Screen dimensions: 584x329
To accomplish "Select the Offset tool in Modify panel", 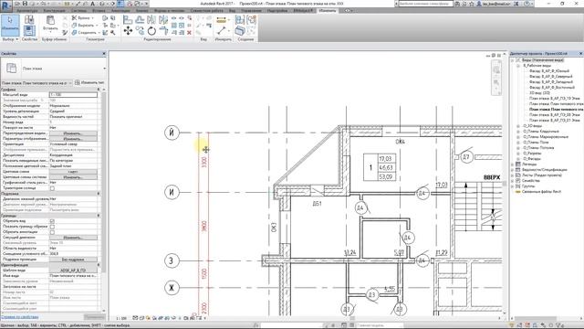I will 140,19.
